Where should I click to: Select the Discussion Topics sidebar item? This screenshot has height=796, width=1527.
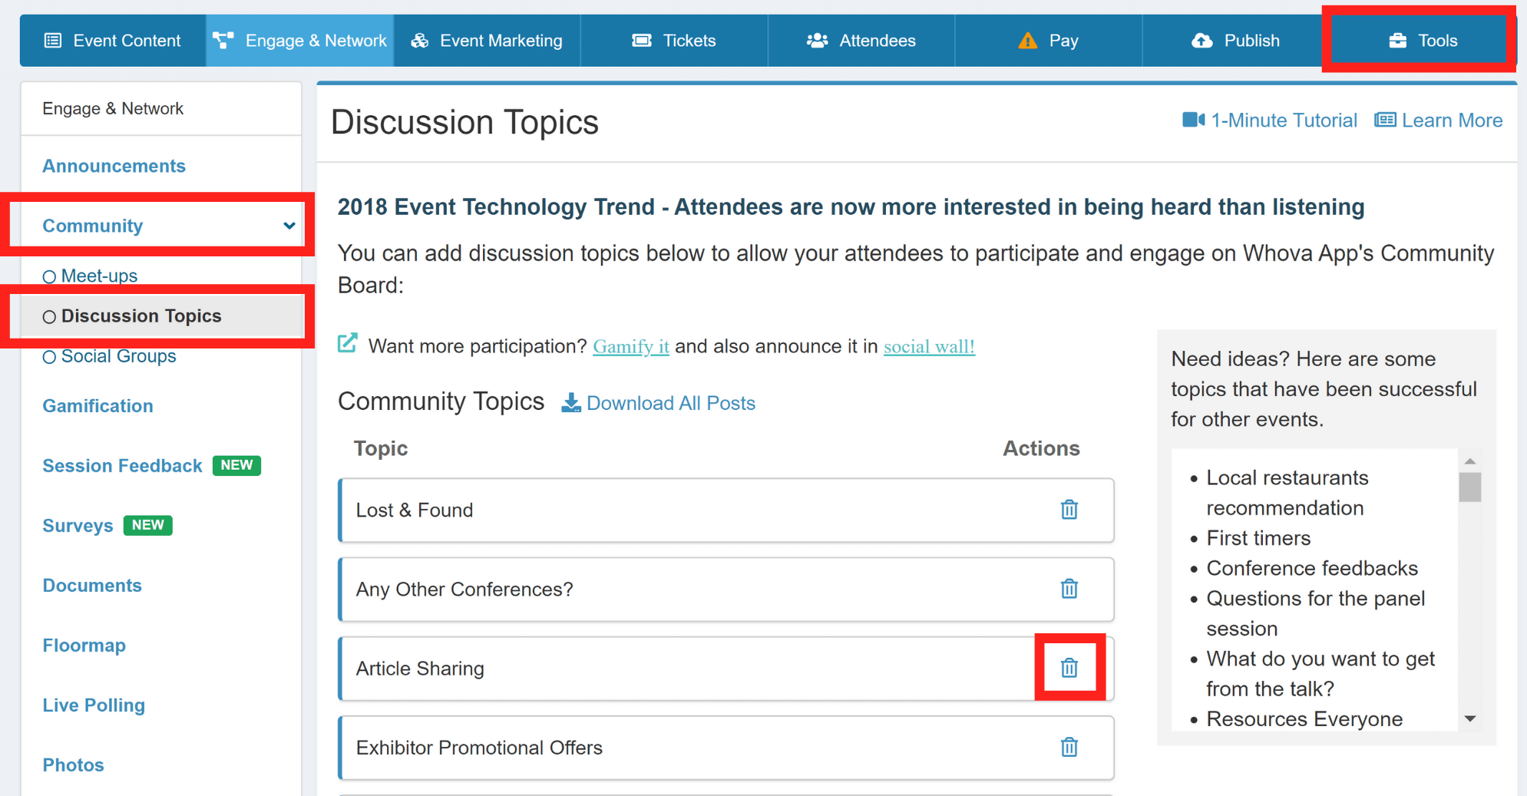point(141,316)
